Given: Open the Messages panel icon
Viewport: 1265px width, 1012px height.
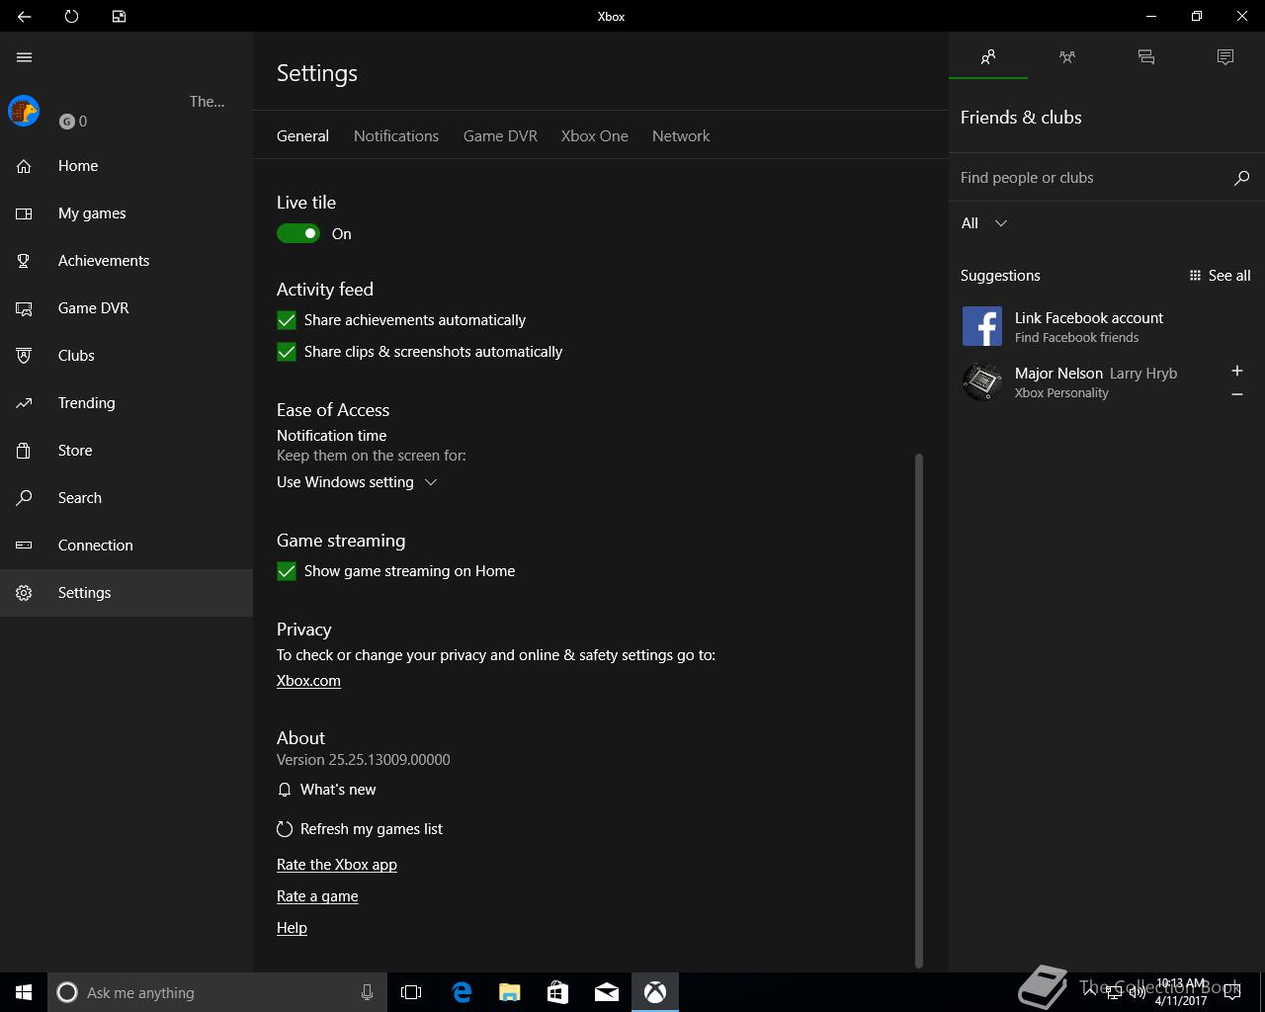Looking at the screenshot, I should click(1146, 57).
